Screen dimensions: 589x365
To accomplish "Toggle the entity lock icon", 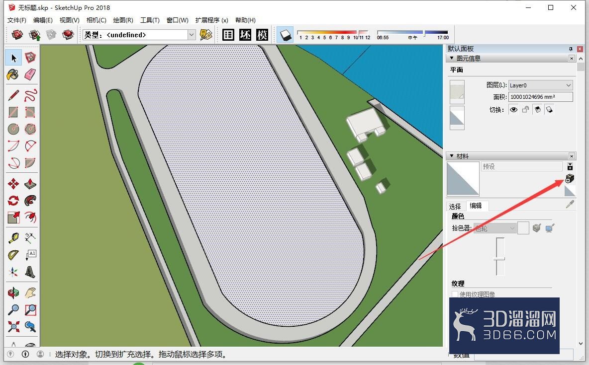I will pyautogui.click(x=525, y=110).
